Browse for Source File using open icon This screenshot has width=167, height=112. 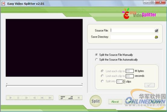click(x=156, y=30)
